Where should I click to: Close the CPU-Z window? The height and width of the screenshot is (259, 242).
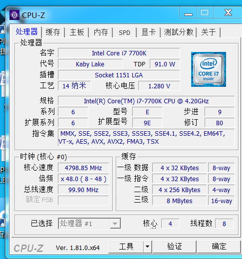click(x=228, y=13)
